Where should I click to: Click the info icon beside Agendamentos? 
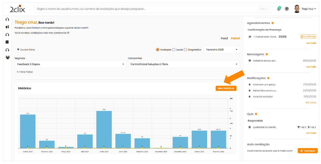(x=272, y=23)
